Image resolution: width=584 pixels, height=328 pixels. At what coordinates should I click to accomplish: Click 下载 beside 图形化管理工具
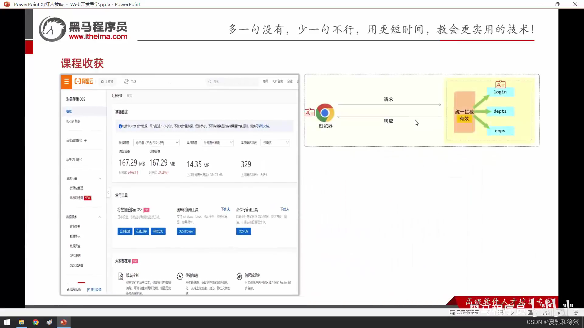[x=225, y=209]
